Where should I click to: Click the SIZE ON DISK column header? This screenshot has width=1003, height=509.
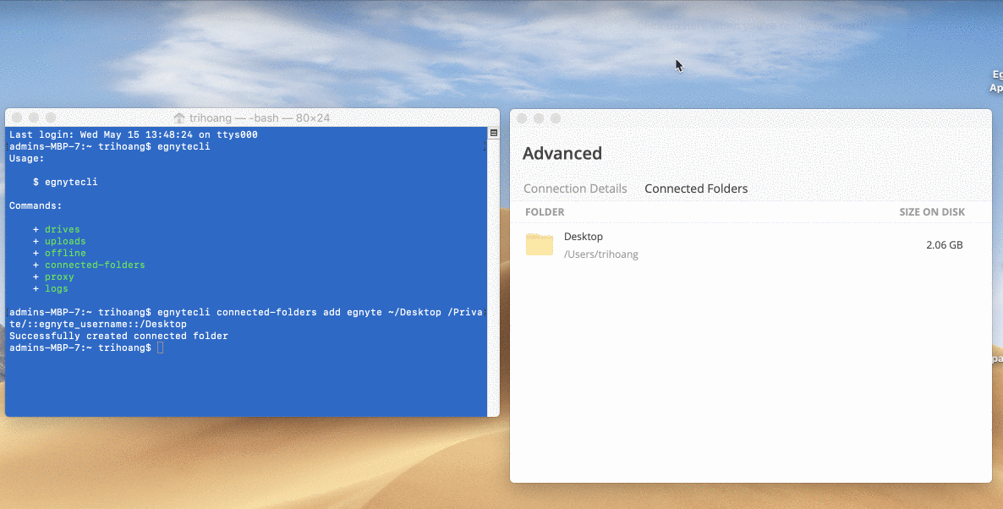[932, 211]
